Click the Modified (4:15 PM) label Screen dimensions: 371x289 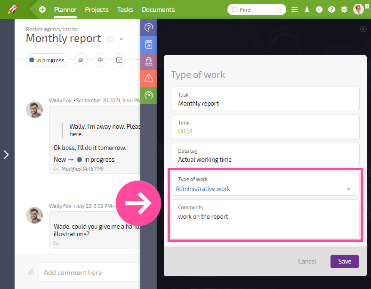[82, 169]
